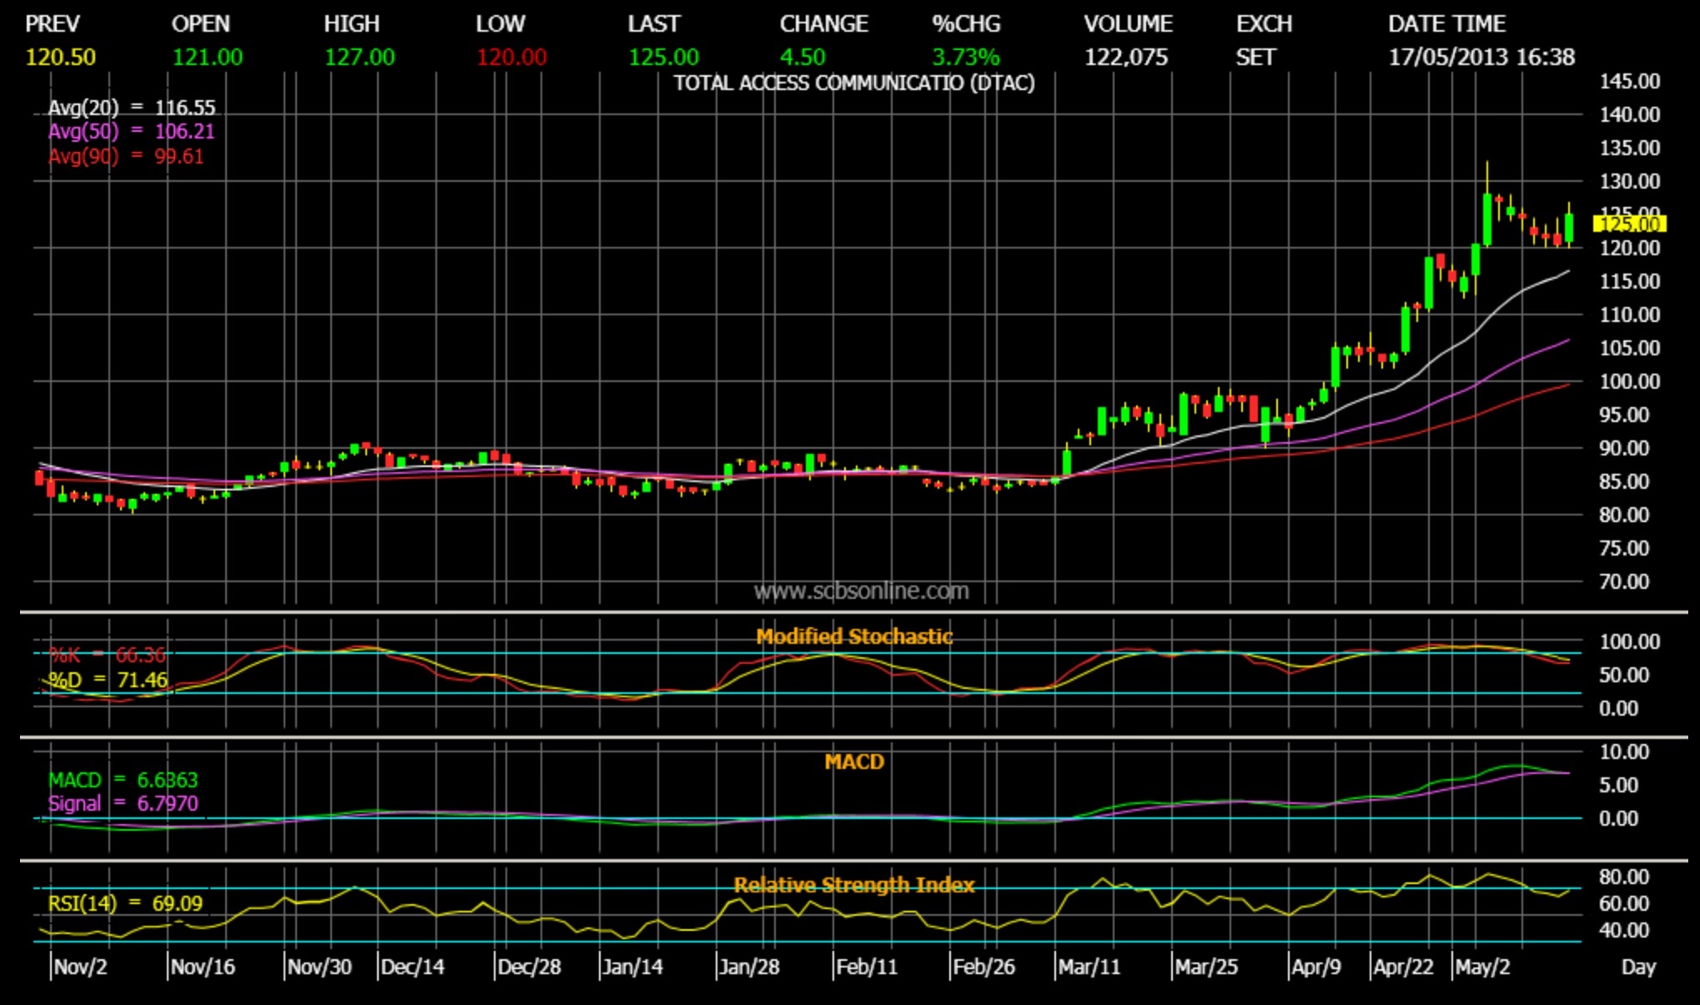Click the Apr/22 date axis label
Viewport: 1700px width, 1005px height.
(x=1403, y=967)
